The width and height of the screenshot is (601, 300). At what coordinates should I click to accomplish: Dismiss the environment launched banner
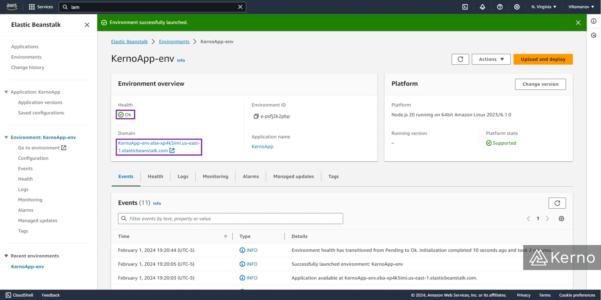tap(578, 22)
